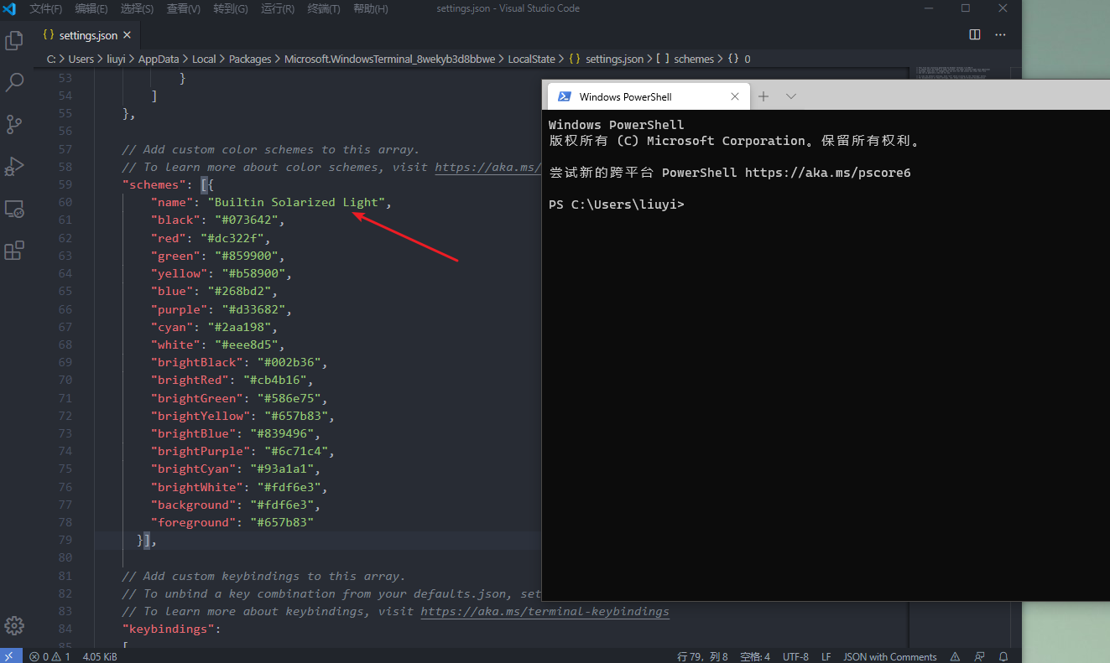Expand the Microsoft.WindowsTerminal_8wekyb3d8bbwe breadcrumb

[389, 59]
